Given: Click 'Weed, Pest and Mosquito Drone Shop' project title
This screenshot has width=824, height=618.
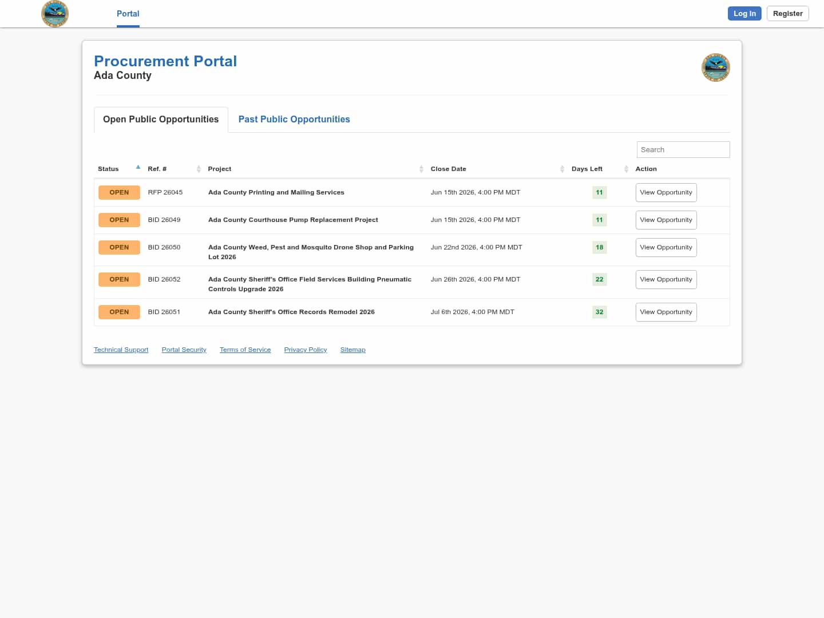Looking at the screenshot, I should (x=311, y=252).
